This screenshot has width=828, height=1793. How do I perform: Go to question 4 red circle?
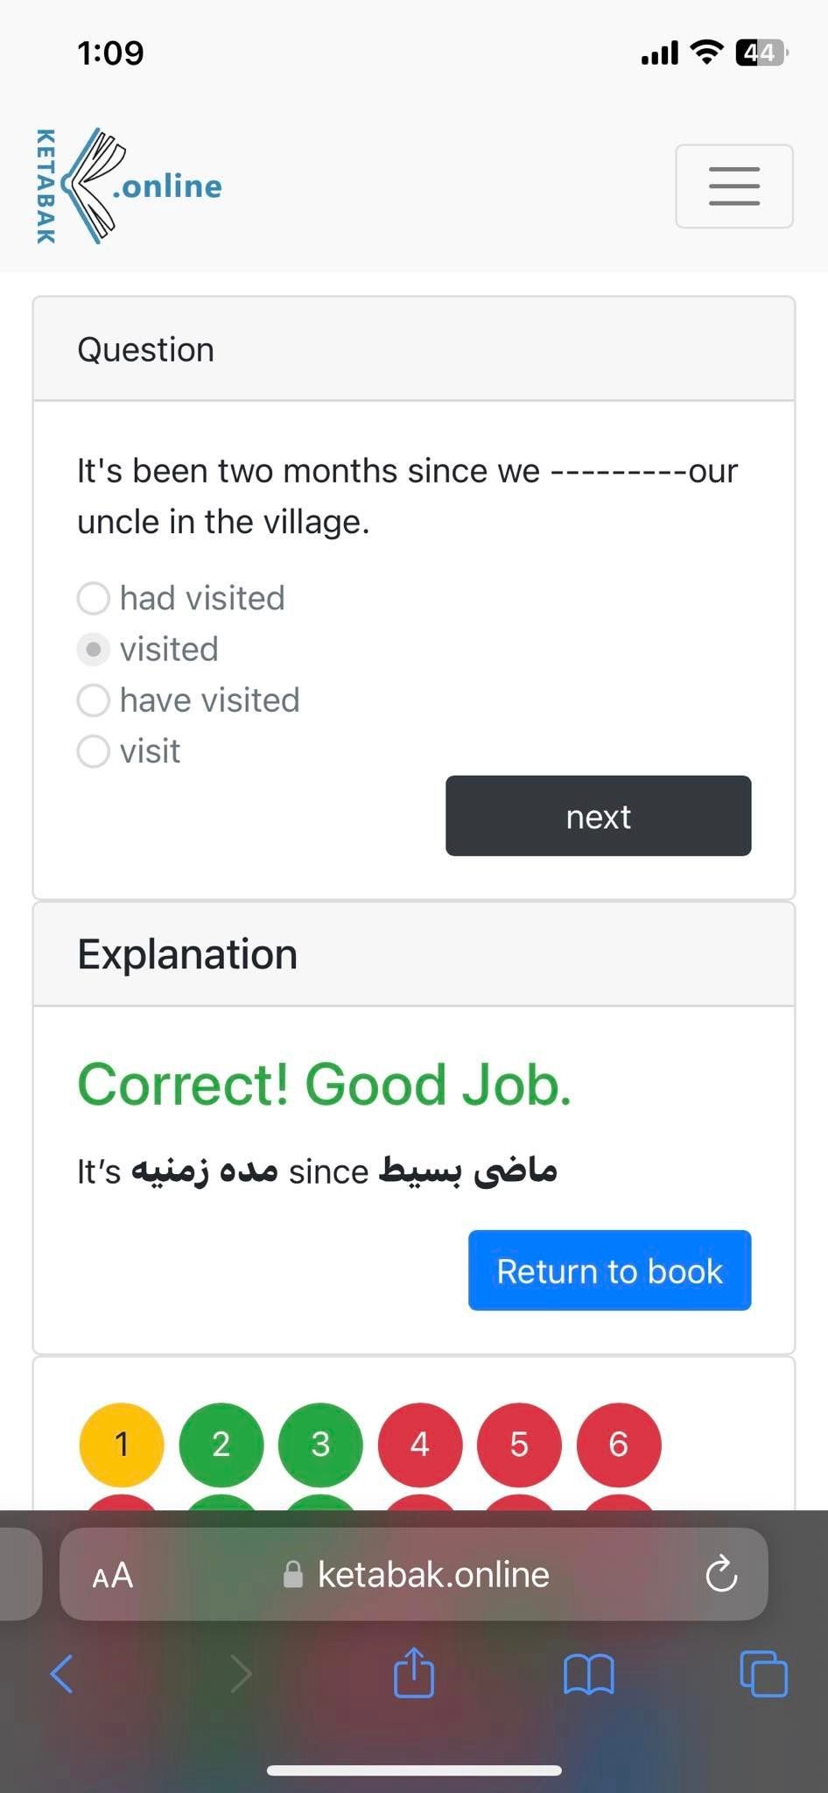[x=420, y=1445]
